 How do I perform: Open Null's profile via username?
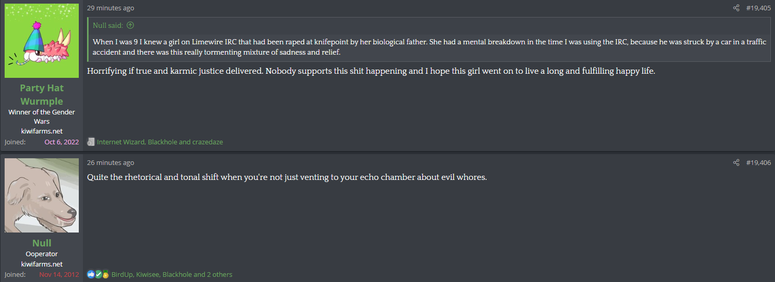tap(42, 243)
